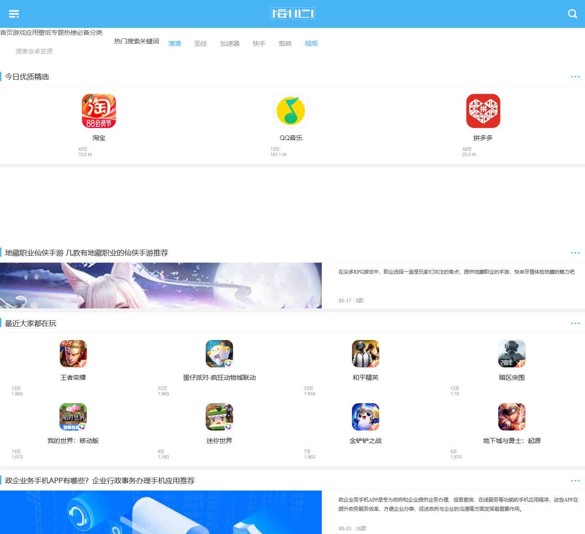
Task: Go to the 分类 nav item
Action: click(x=96, y=32)
